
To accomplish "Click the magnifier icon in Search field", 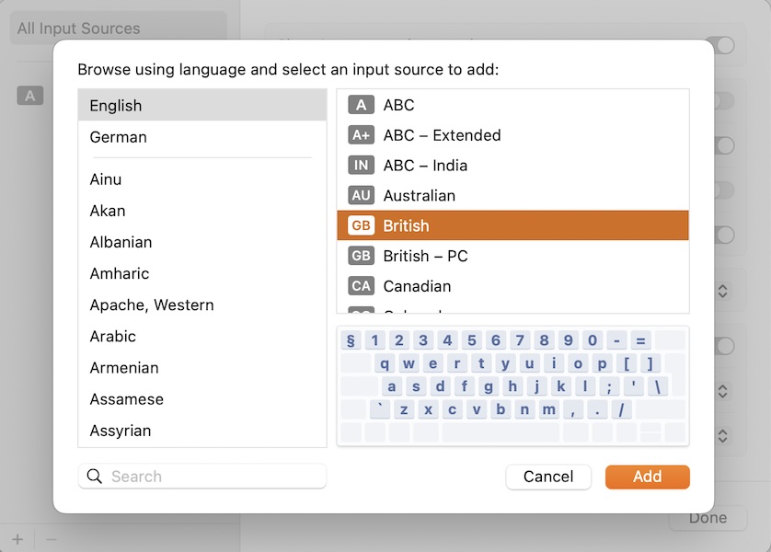I will [x=95, y=476].
